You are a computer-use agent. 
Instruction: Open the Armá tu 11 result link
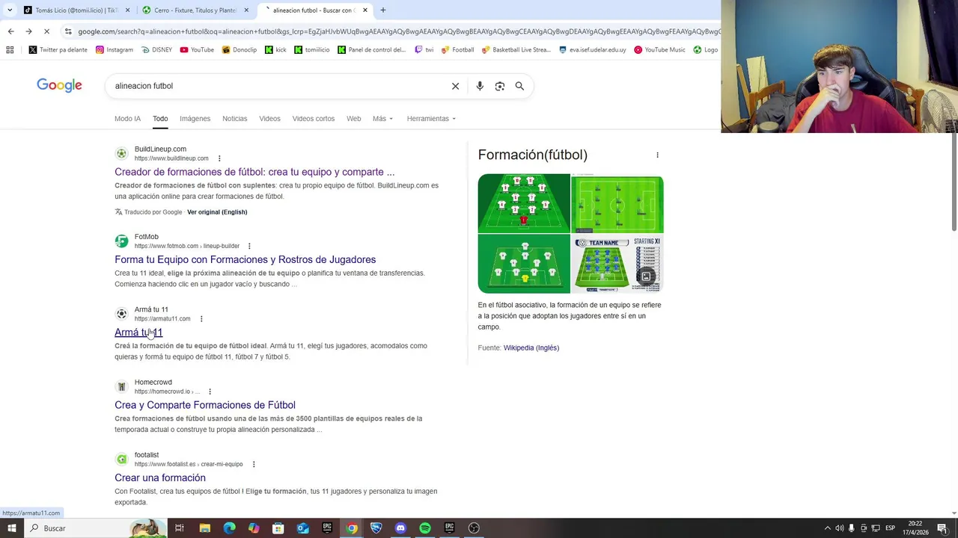click(138, 333)
